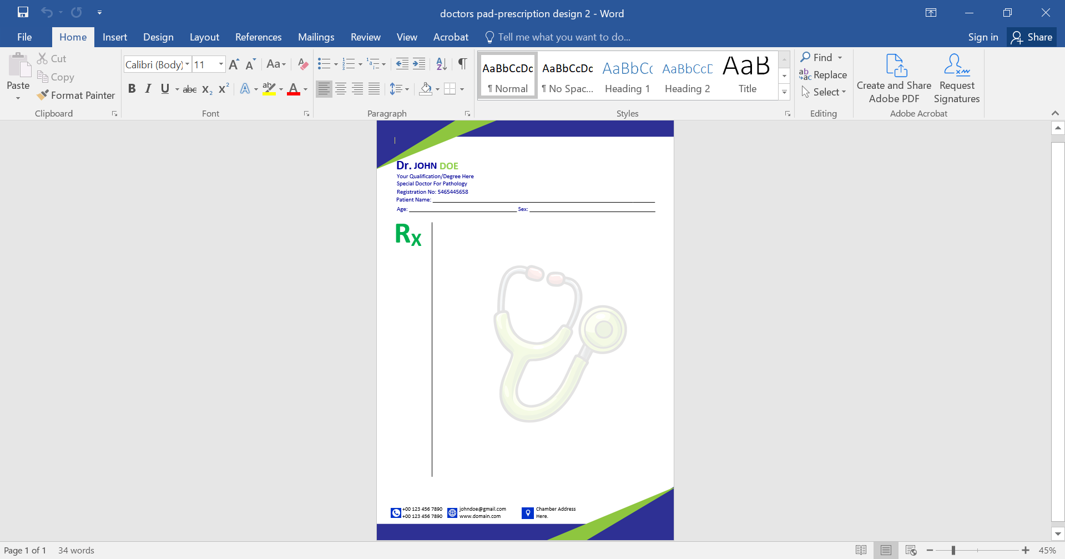Screen dimensions: 1065x559
Task: Center align the paragraph
Action: [340, 88]
